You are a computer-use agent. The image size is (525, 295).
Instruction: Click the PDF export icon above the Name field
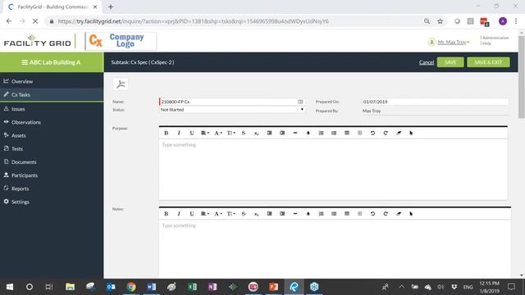pos(121,84)
